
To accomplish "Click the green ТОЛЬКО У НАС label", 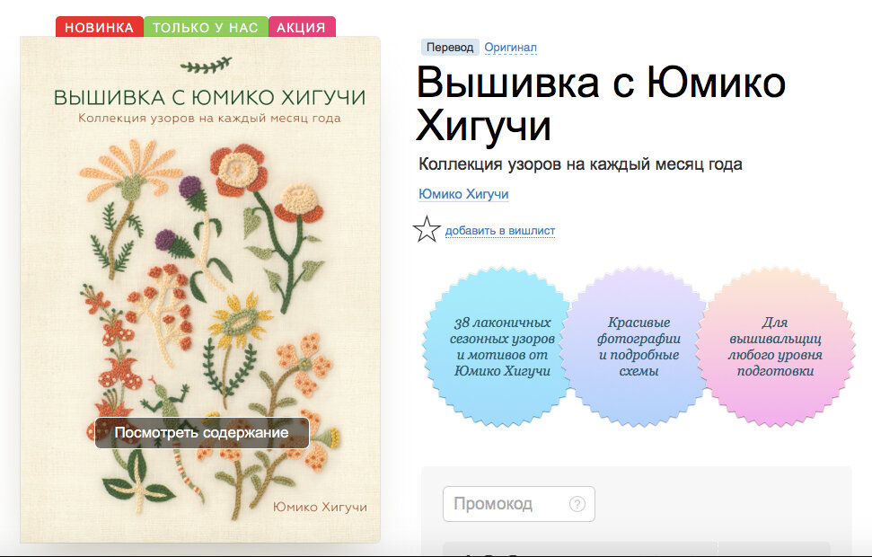I will coord(206,27).
